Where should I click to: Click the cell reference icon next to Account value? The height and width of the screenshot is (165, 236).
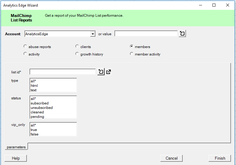click(182, 33)
